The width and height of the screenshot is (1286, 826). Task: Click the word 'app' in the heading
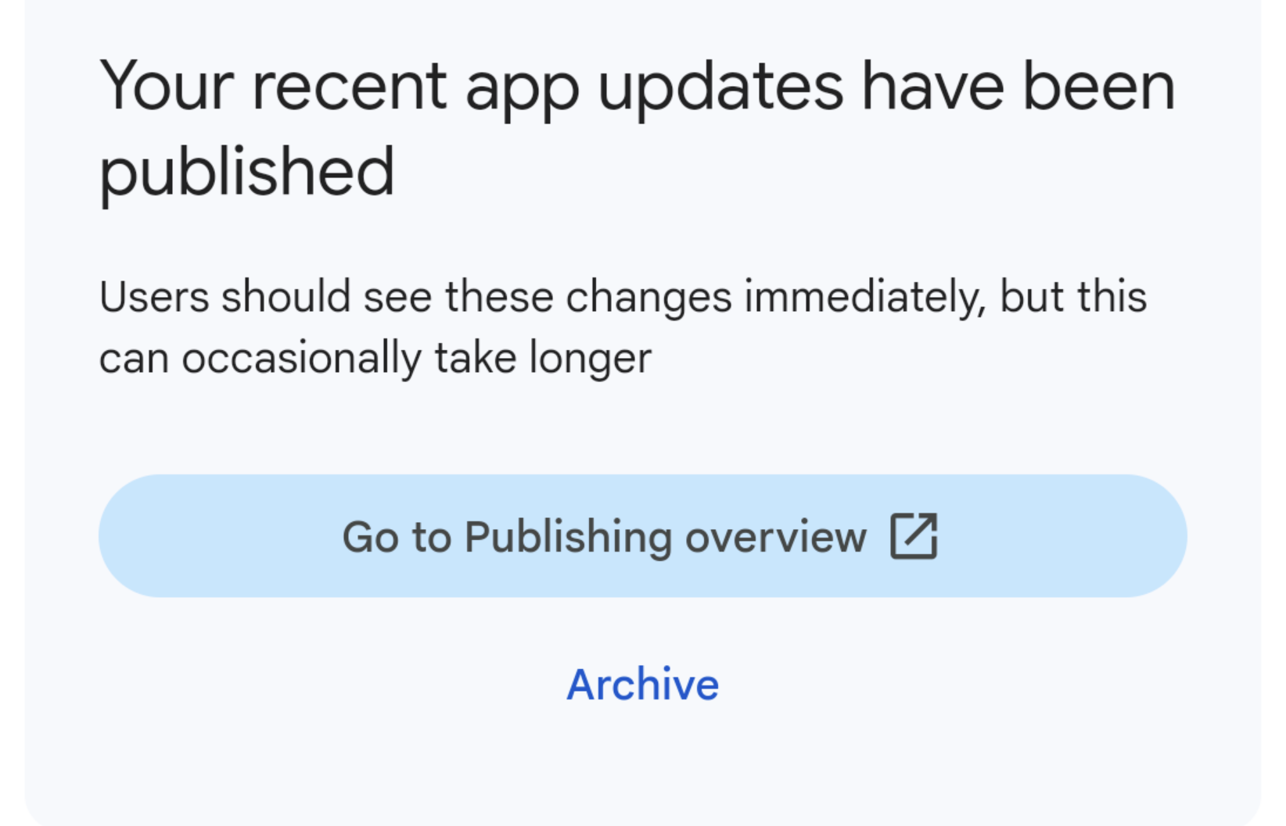[522, 88]
